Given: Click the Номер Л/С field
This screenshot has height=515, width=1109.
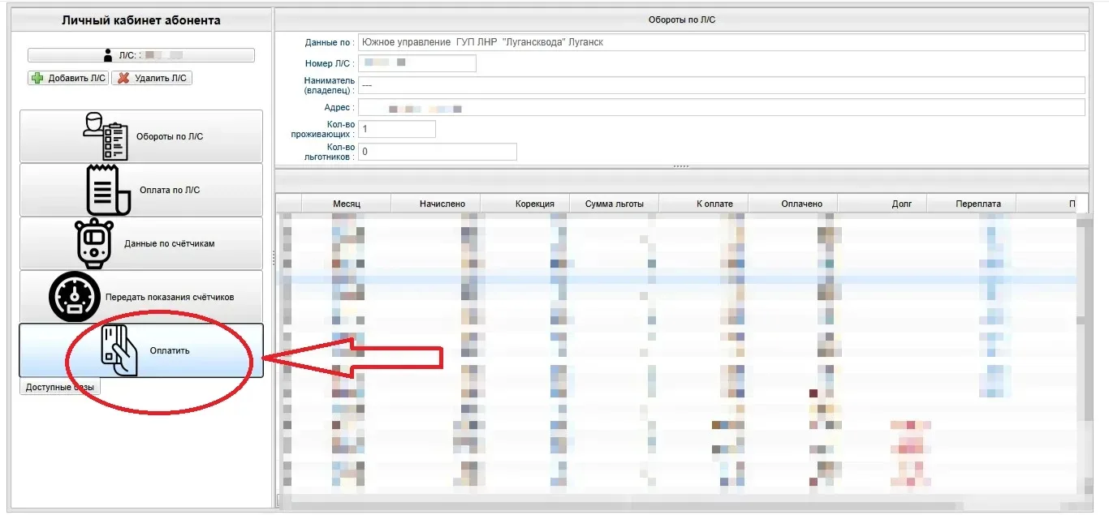Looking at the screenshot, I should [416, 63].
